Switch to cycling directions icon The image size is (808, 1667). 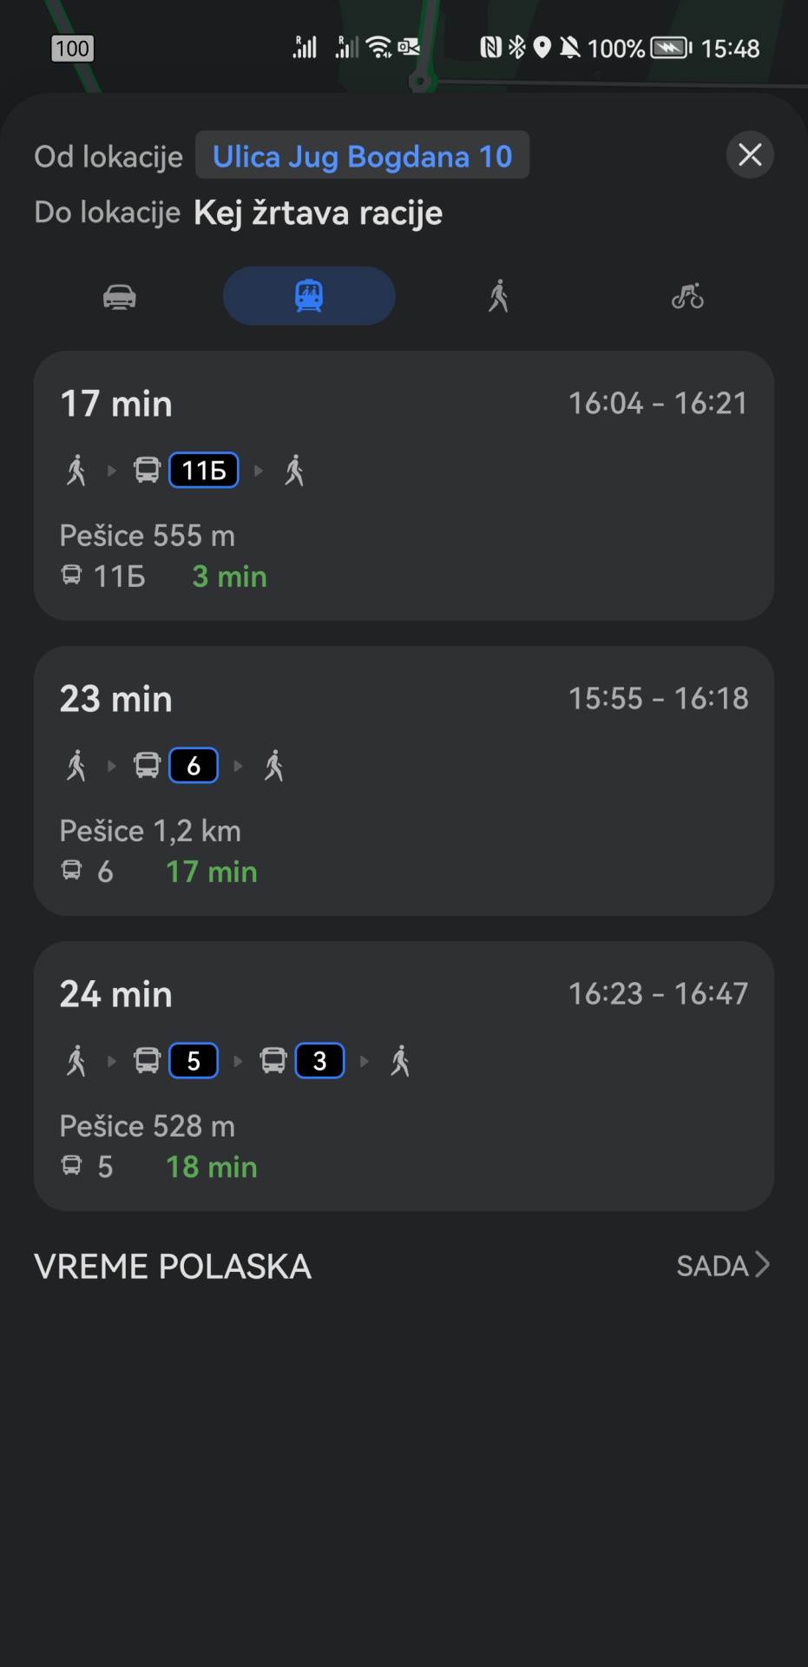point(687,297)
